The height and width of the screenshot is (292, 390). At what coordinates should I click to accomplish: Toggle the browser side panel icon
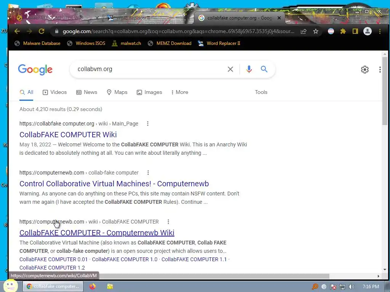[355, 31]
